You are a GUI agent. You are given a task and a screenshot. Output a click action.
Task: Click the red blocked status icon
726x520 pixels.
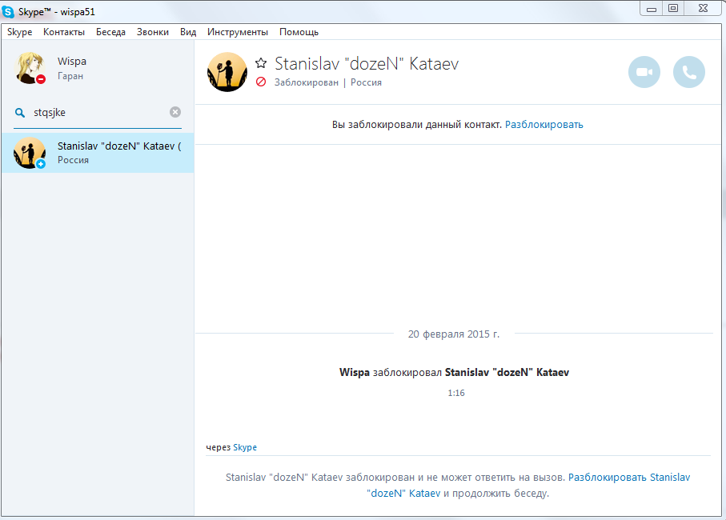point(261,82)
